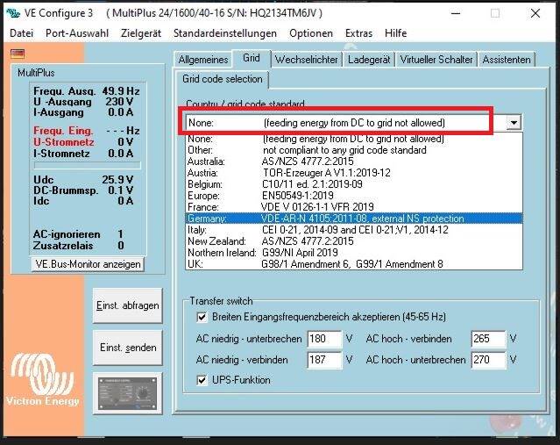Open the Standardeinstellungen menu
This screenshot has width=560, height=445.
click(x=225, y=33)
